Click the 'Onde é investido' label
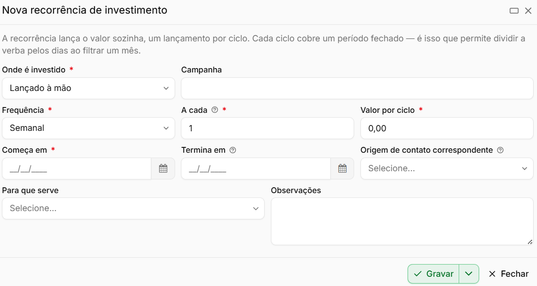The height and width of the screenshot is (286, 537). [34, 70]
